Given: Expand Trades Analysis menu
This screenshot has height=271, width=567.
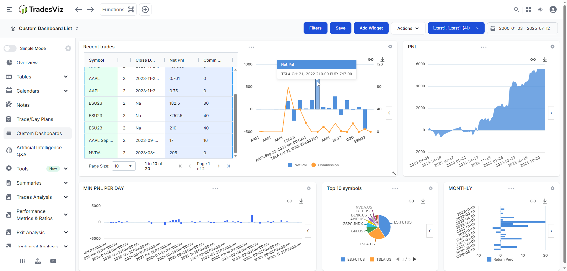Looking at the screenshot, I should pyautogui.click(x=38, y=197).
